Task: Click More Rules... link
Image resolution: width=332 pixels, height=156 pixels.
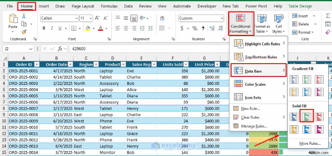Action: pos(310,144)
